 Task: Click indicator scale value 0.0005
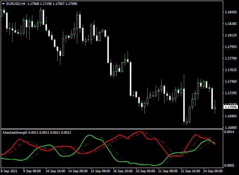tap(229, 165)
